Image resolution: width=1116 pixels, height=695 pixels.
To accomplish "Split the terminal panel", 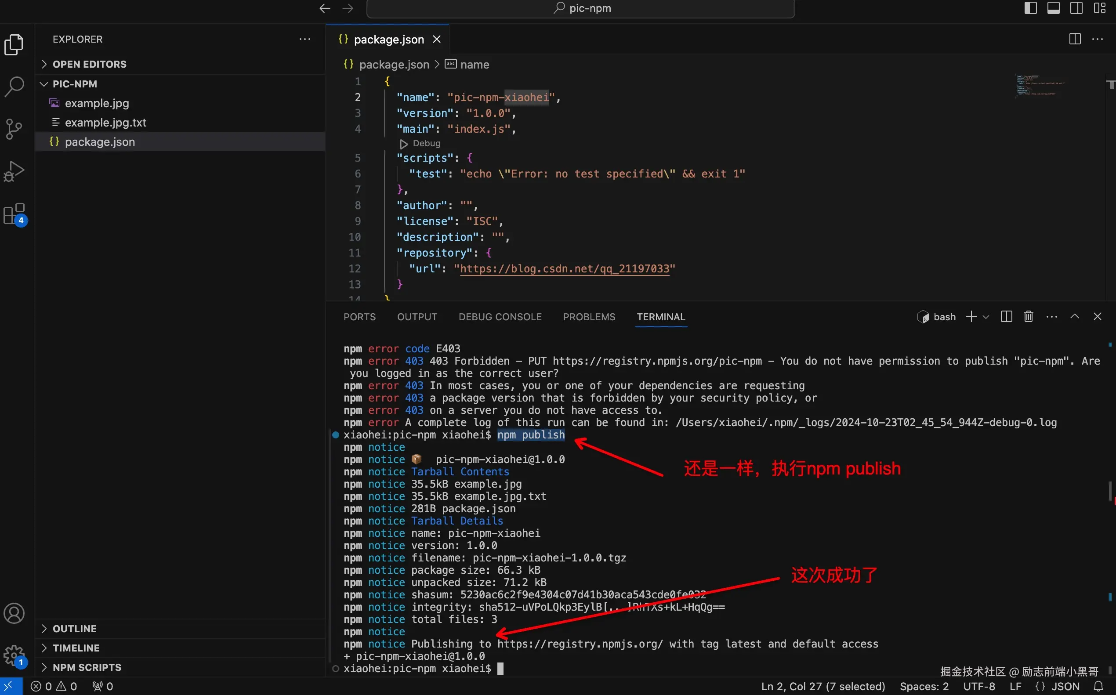I will (1006, 317).
